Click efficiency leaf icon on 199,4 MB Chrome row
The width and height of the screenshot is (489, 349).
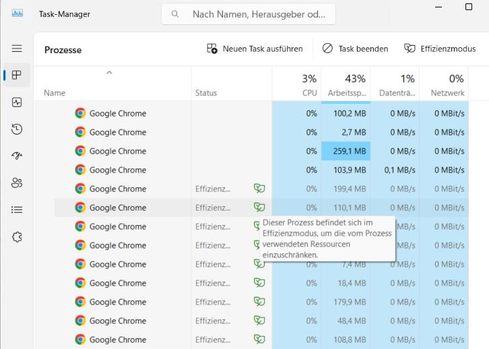pos(259,189)
